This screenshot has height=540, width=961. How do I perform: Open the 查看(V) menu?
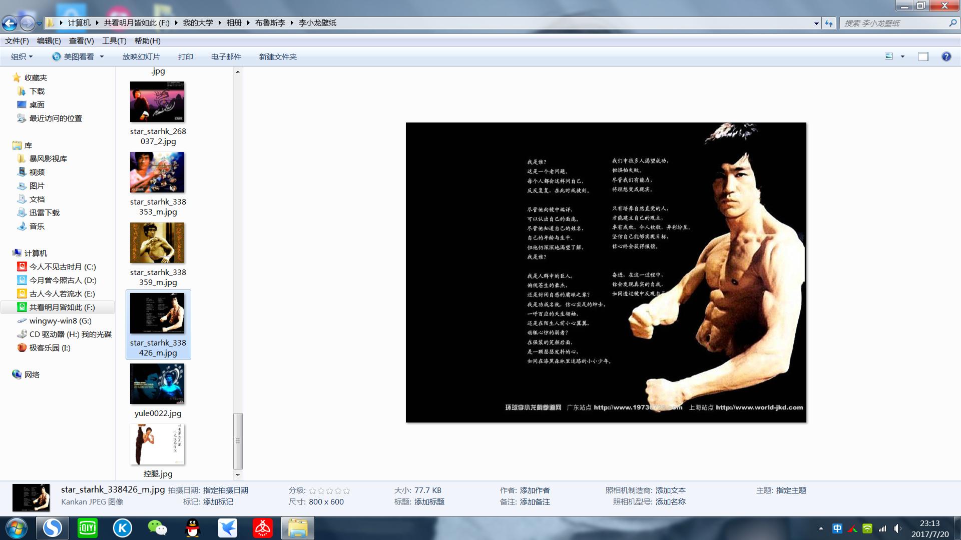(81, 41)
